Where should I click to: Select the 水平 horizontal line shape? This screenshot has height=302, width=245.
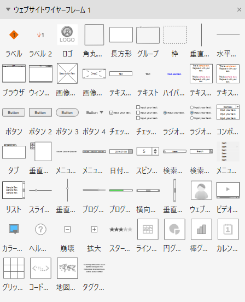[228, 35]
